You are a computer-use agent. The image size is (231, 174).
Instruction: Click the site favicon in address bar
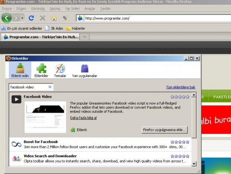(80, 18)
